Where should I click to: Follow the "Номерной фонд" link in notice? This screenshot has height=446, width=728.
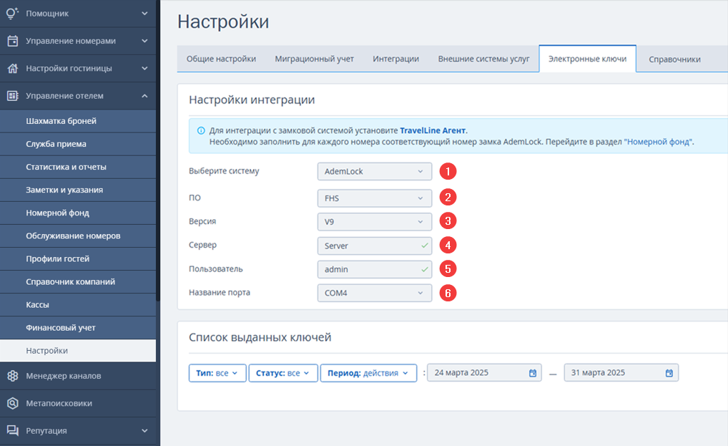click(x=658, y=142)
